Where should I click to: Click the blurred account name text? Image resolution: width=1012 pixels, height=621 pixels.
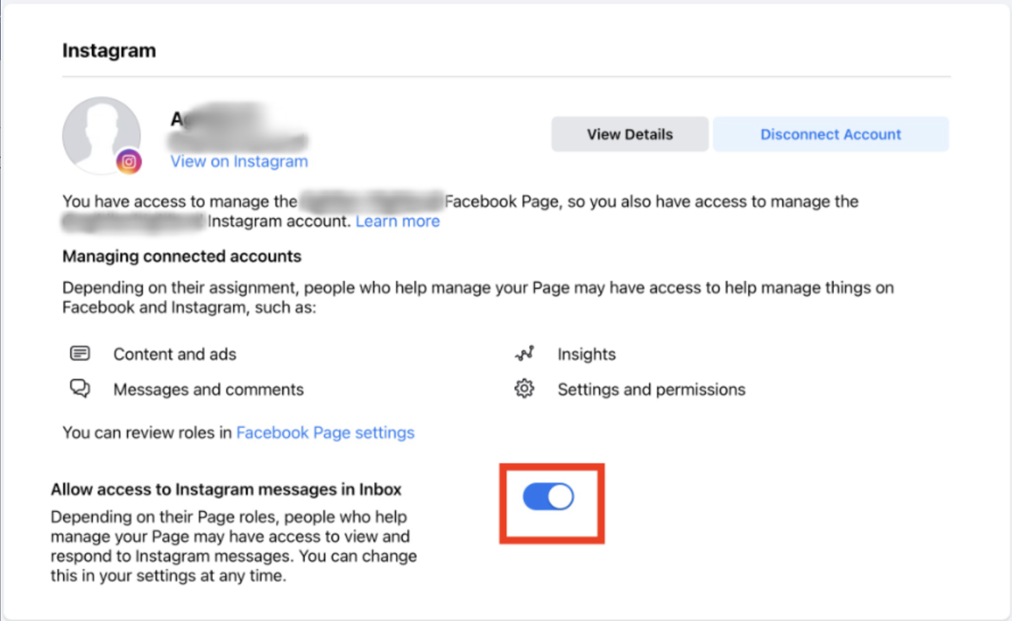coord(238,127)
